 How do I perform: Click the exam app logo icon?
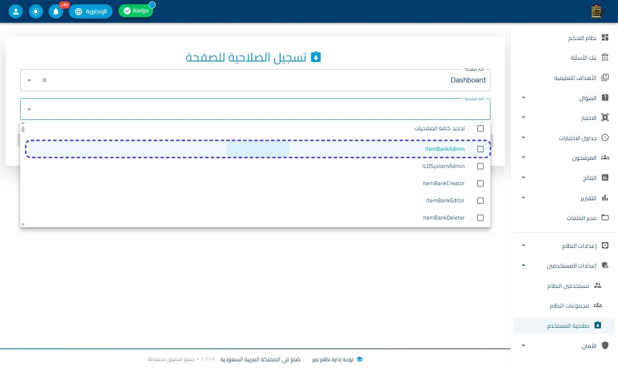(x=597, y=11)
